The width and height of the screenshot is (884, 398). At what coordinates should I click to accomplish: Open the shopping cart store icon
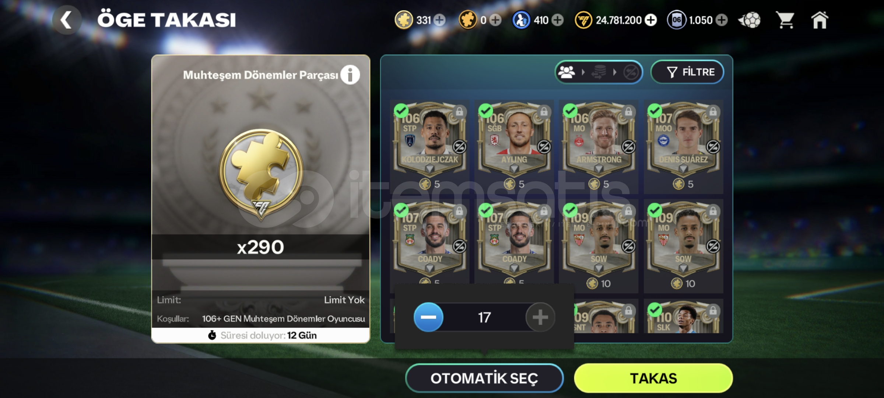tap(785, 20)
